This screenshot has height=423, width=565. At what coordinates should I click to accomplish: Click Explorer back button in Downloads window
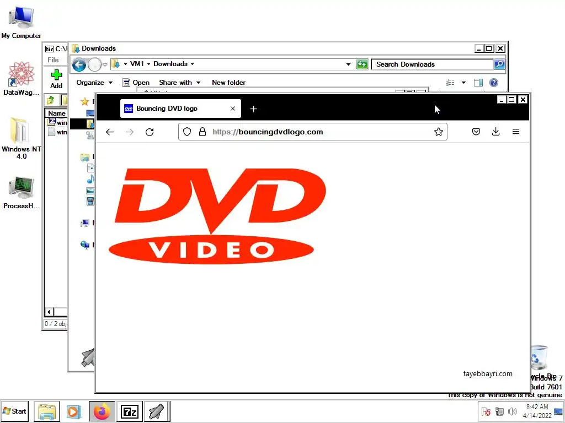pyautogui.click(x=79, y=65)
